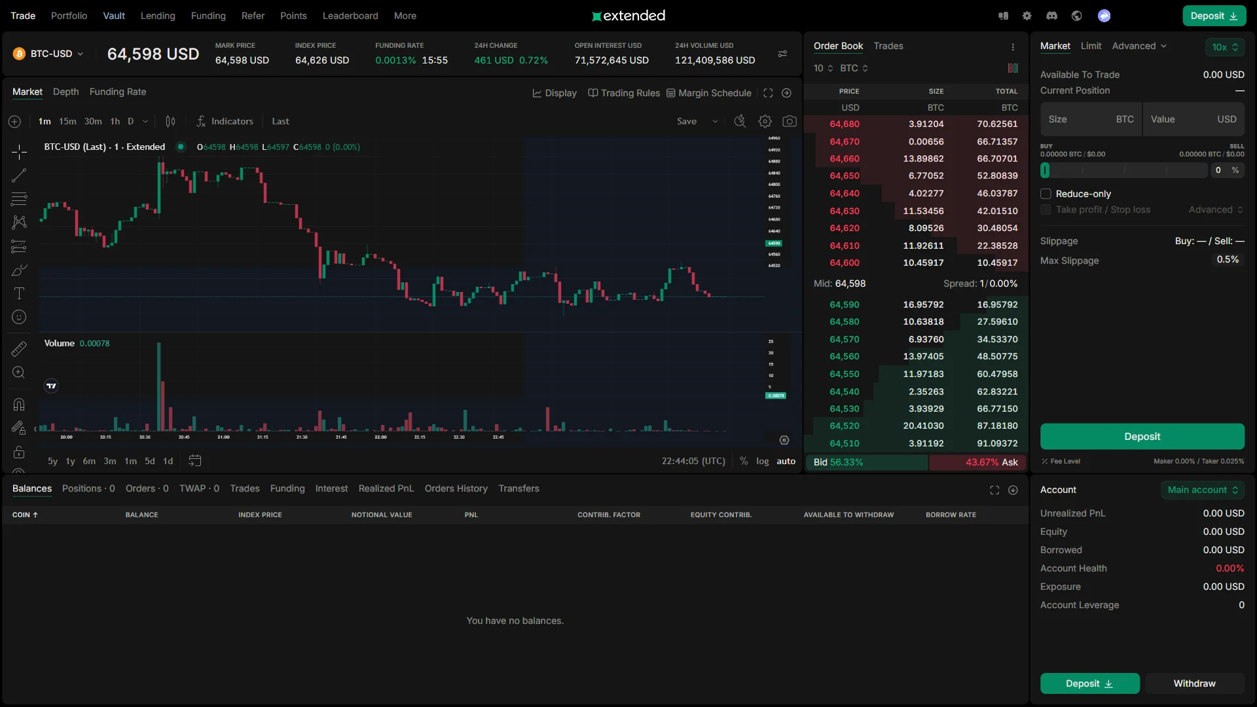This screenshot has height=707, width=1257.
Task: Select the crosshair cursor tool
Action: pyautogui.click(x=19, y=152)
